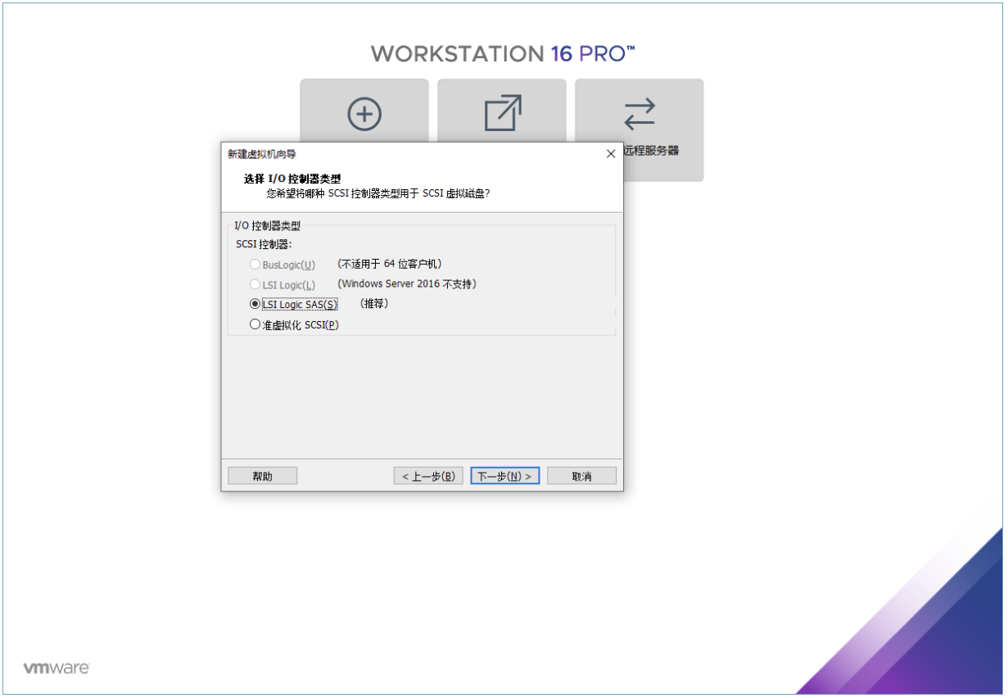Select the BusLogic(U) radio button
Viewport: 1008px width, 698px height.
255,265
